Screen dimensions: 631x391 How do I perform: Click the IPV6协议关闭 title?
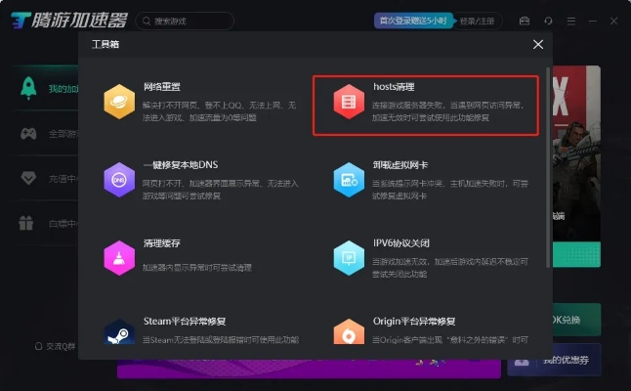pyautogui.click(x=400, y=242)
